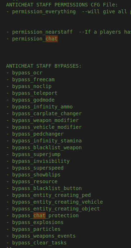Click the permission_nearstaff text

[42, 32]
